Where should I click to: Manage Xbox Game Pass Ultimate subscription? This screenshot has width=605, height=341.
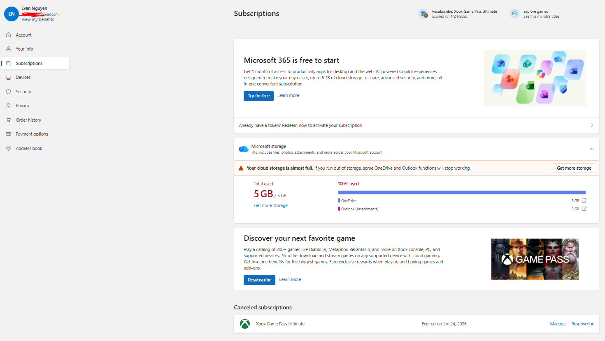click(558, 324)
